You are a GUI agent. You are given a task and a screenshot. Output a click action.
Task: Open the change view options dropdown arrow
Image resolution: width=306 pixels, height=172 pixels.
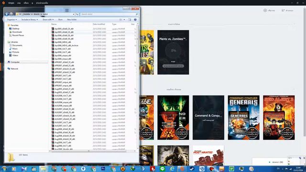coord(124,20)
